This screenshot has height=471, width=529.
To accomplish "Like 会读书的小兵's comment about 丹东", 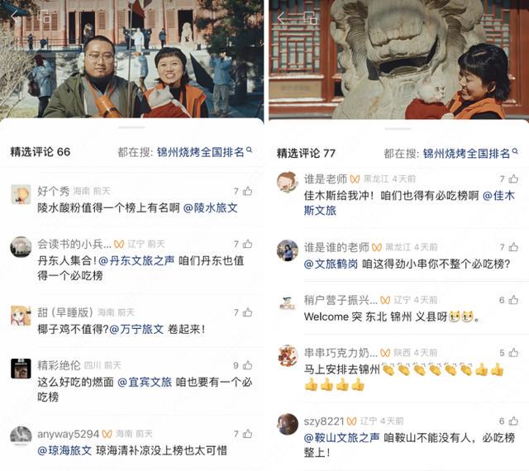I will tap(248, 244).
